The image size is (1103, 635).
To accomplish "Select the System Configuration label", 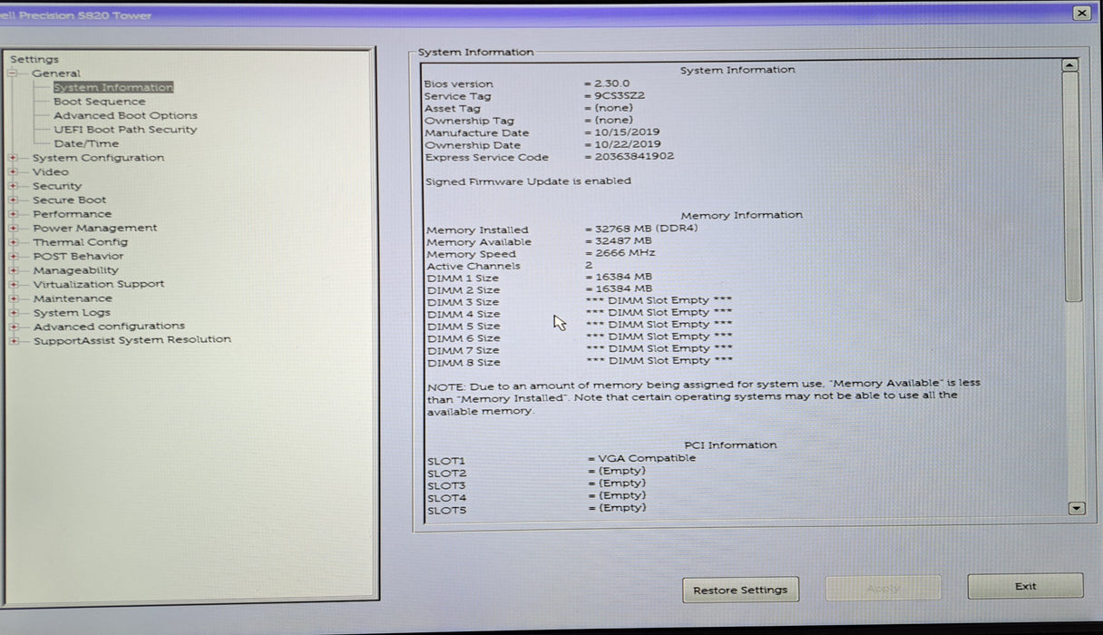I will coord(99,158).
